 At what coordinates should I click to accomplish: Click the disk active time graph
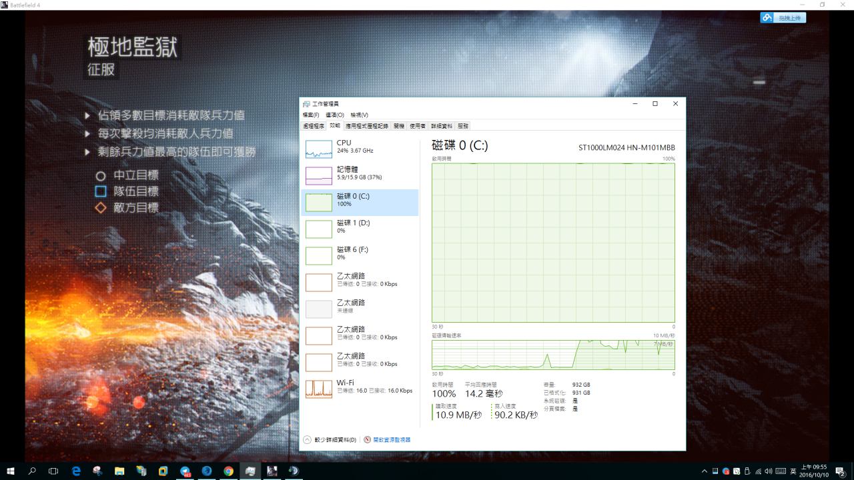click(553, 243)
